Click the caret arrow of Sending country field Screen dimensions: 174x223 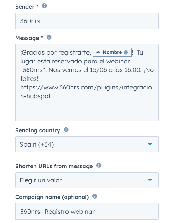coord(150,144)
